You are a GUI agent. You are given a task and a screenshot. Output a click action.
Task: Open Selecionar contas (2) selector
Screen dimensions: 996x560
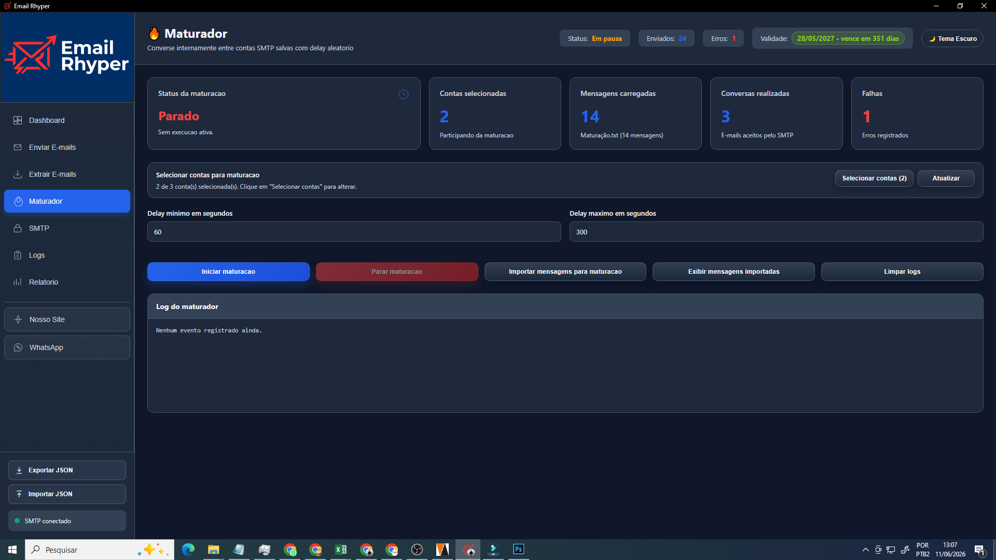click(x=874, y=178)
